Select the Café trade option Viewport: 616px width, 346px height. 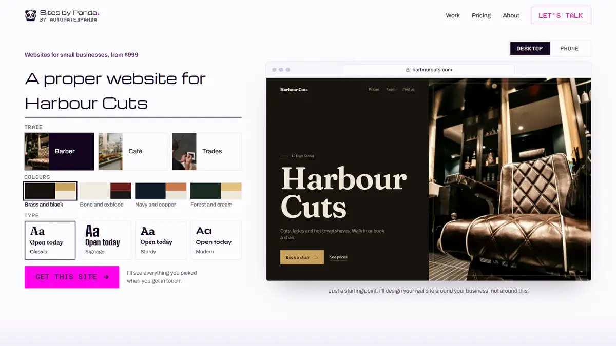[x=133, y=152]
